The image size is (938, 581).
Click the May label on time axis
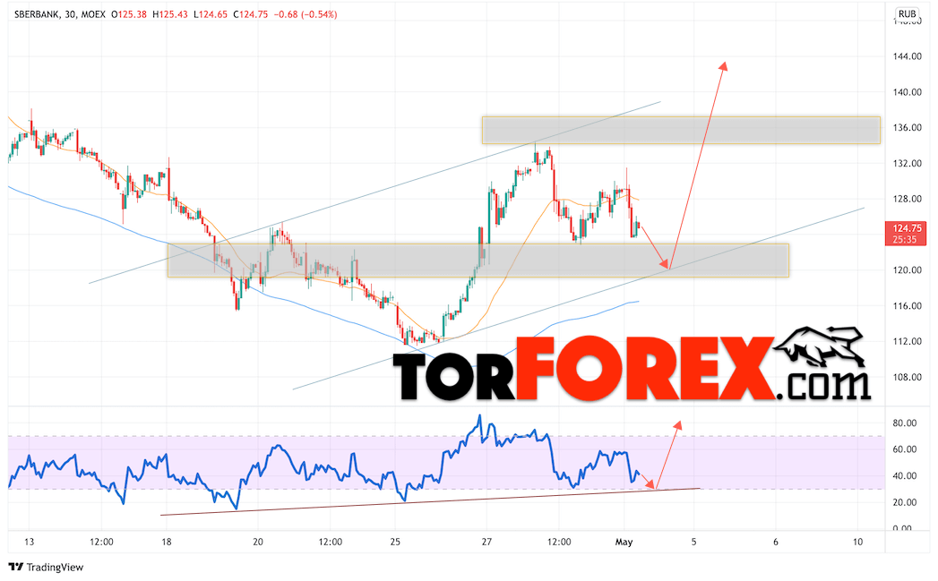pyautogui.click(x=624, y=543)
